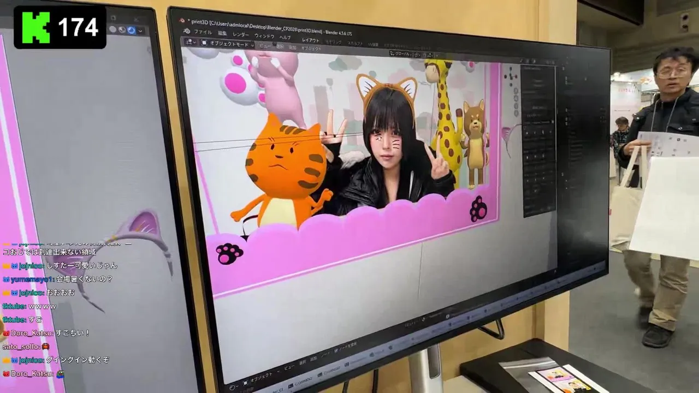Screen dimensions: 699x393
Task: Open the viewport オブジェクト menu
Action: tap(311, 49)
